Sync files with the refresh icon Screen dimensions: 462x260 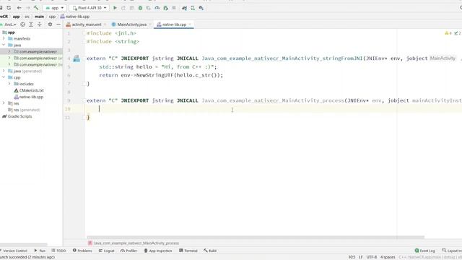coord(9,8)
